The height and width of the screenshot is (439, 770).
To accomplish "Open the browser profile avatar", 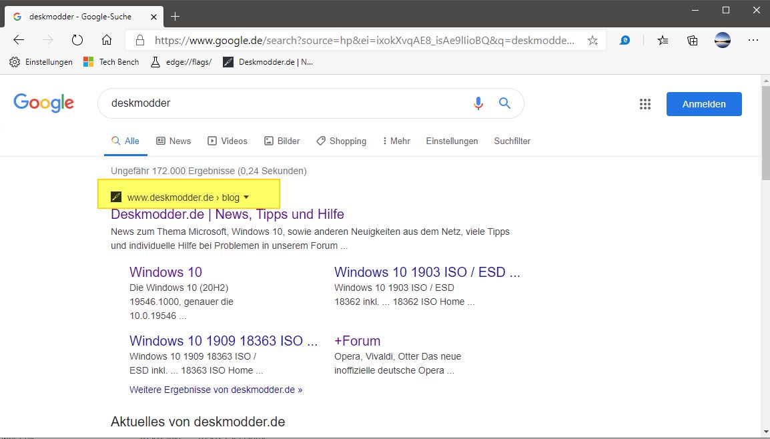I will 723,40.
